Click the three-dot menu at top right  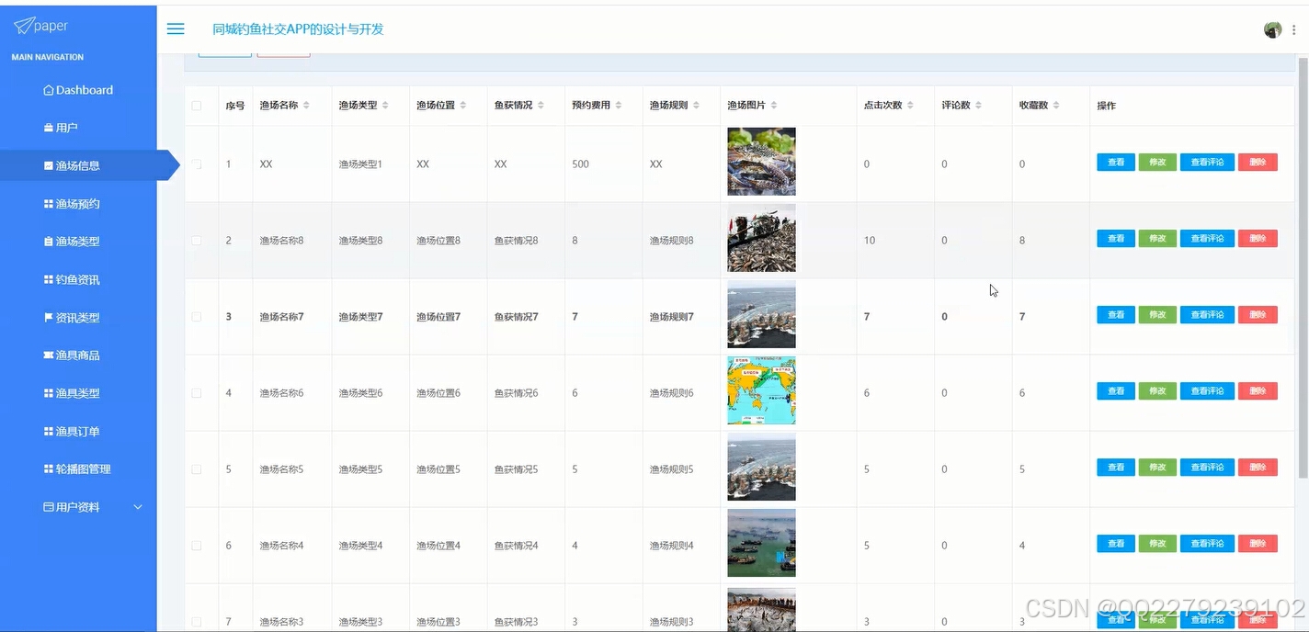(1293, 28)
